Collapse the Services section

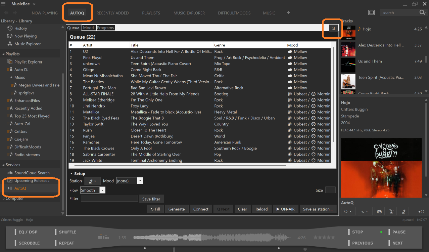pyautogui.click(x=3, y=165)
